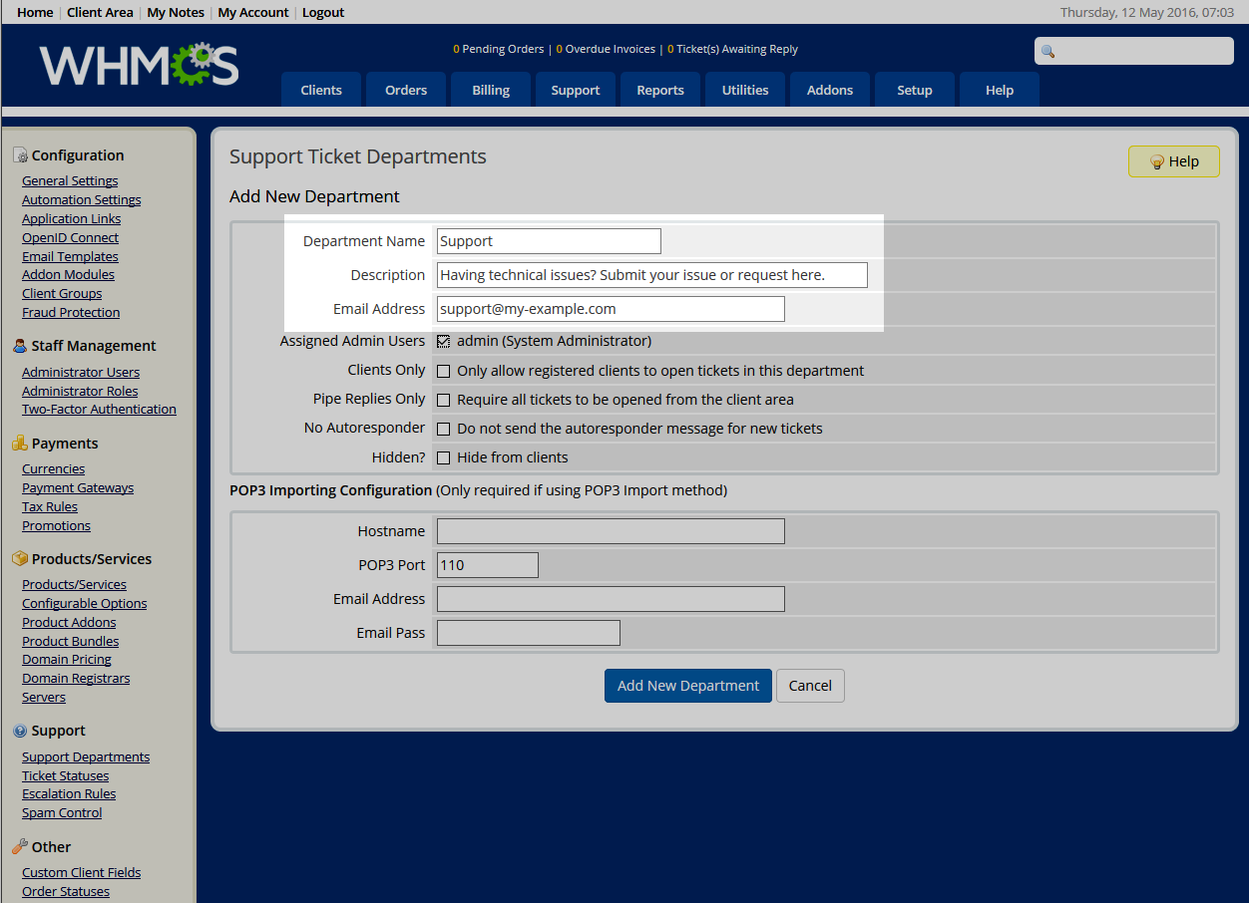Viewport: 1249px width, 903px height.
Task: Open the Help menu tab
Action: coord(1000,90)
